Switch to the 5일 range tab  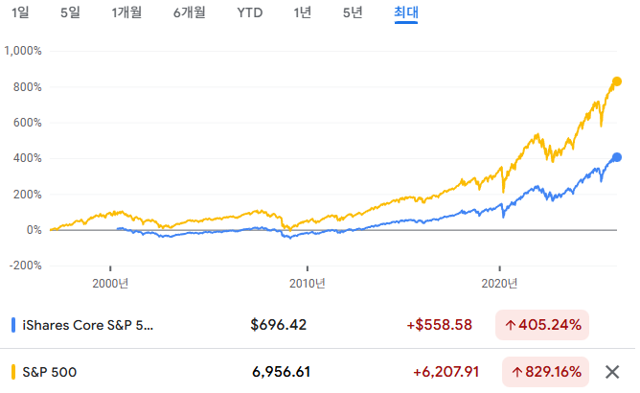70,13
